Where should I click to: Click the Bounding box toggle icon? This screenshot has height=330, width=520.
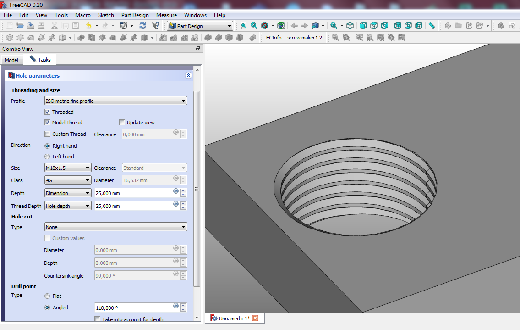click(x=281, y=26)
